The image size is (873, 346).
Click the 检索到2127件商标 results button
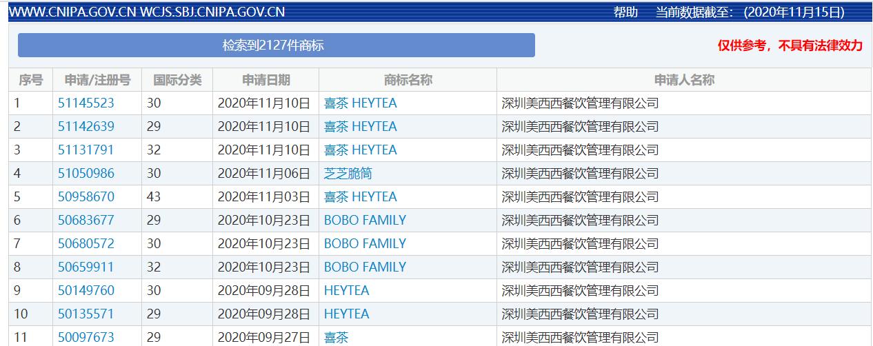[276, 45]
